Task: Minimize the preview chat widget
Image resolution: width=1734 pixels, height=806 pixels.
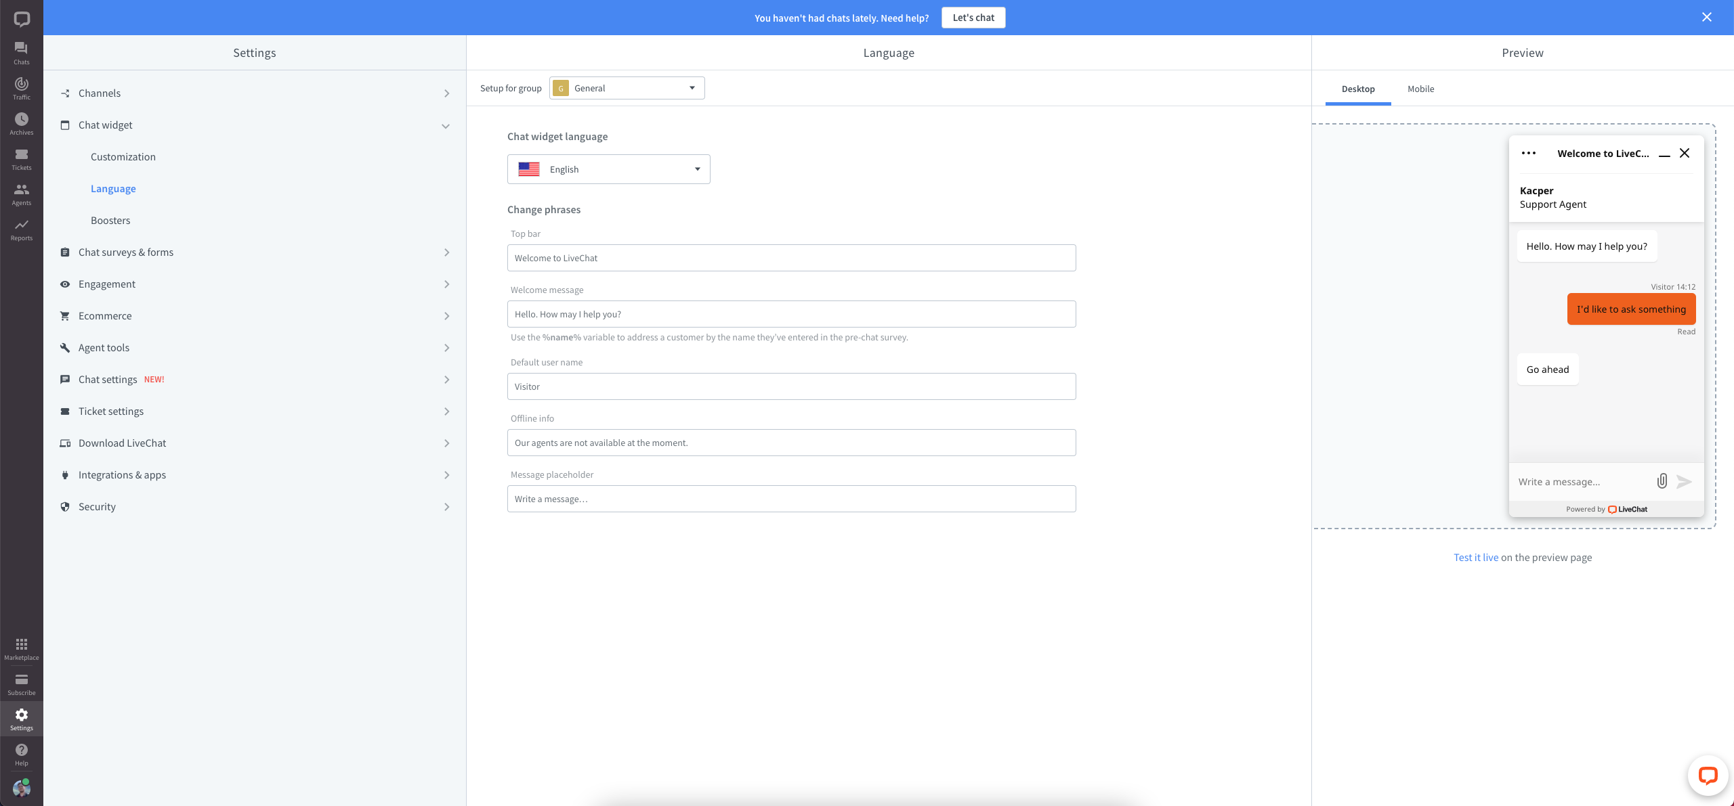Action: click(x=1664, y=155)
